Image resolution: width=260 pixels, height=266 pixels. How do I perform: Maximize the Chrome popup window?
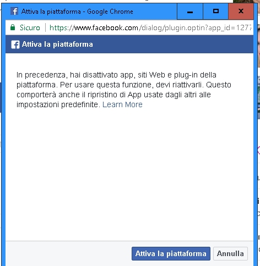point(216,12)
